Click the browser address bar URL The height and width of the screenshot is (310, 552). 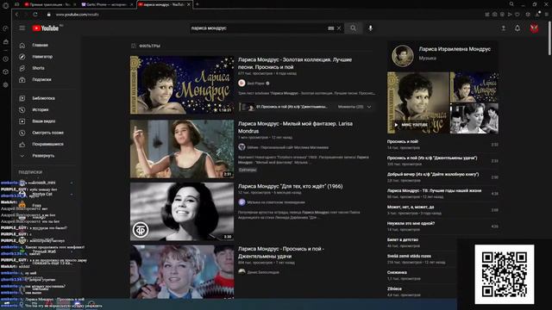pos(77,15)
